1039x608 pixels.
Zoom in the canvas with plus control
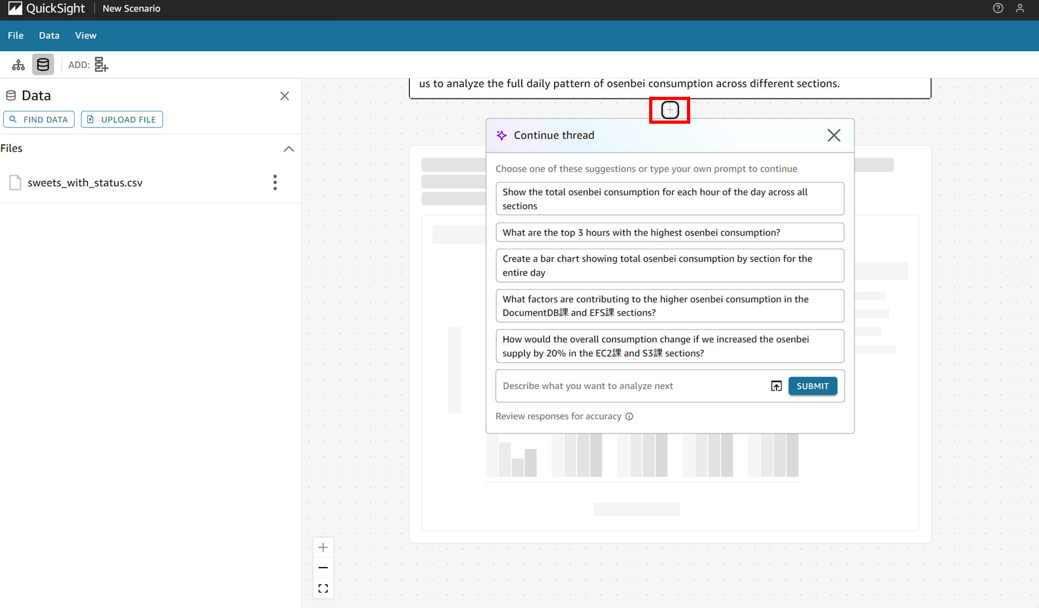323,547
